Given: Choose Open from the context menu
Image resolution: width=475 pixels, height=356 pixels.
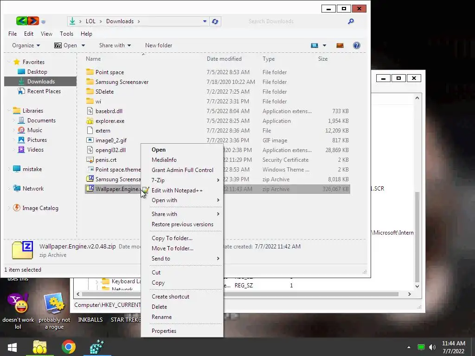Looking at the screenshot, I should point(159,150).
